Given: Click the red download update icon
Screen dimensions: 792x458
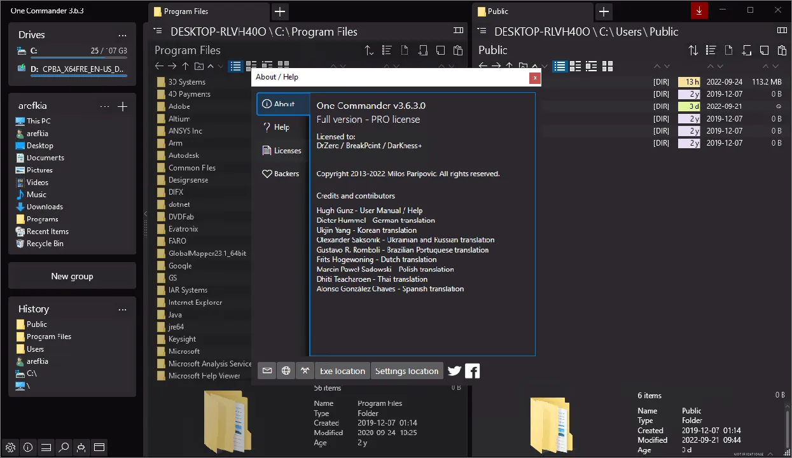Looking at the screenshot, I should [x=699, y=10].
